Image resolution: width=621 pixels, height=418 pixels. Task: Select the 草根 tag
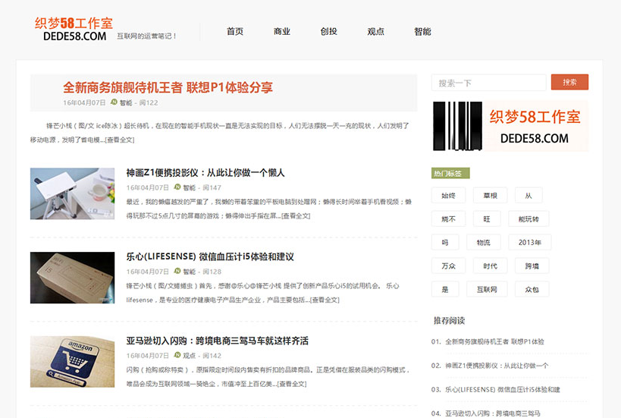(x=491, y=195)
